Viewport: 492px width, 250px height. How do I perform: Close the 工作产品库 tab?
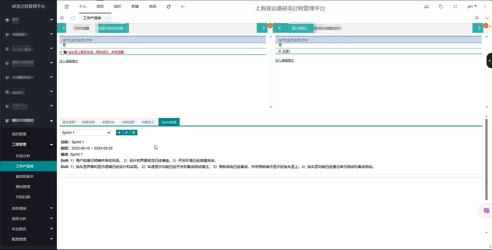click(107, 18)
